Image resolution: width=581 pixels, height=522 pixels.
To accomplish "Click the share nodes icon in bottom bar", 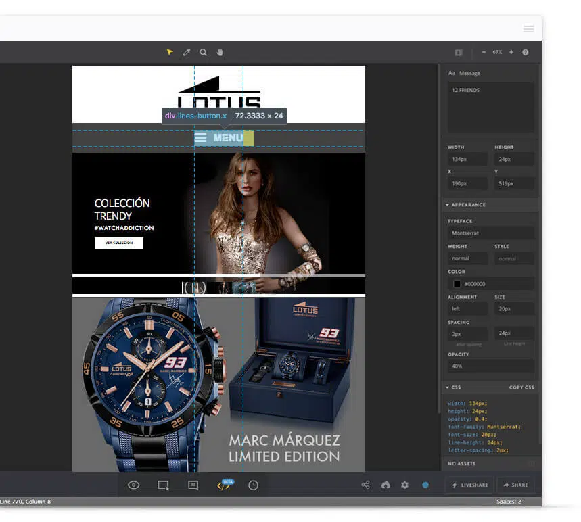I will tap(366, 485).
